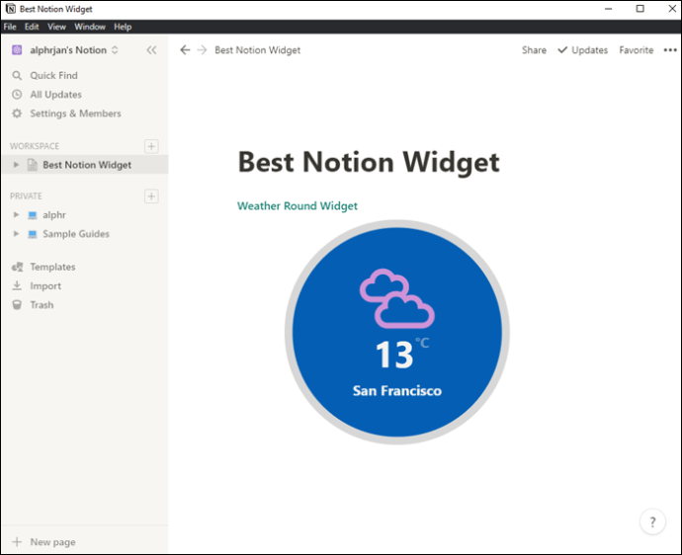Viewport: 682px width, 555px height.
Task: Add a page via Workspace plus button
Action: coord(151,146)
